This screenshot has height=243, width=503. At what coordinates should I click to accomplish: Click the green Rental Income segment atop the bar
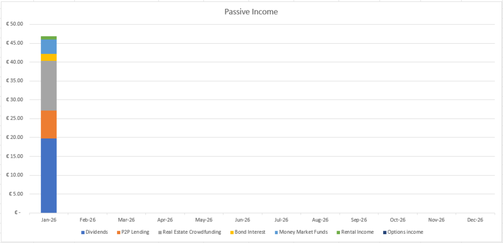49,37
